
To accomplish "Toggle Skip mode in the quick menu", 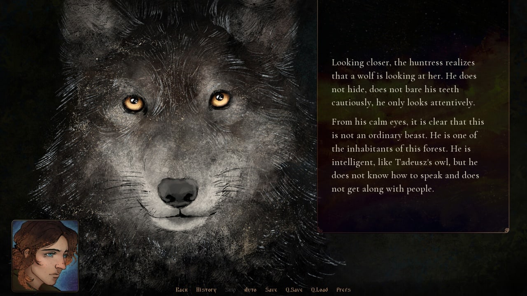I will pyautogui.click(x=231, y=290).
